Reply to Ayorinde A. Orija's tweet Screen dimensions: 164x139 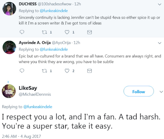22,71
